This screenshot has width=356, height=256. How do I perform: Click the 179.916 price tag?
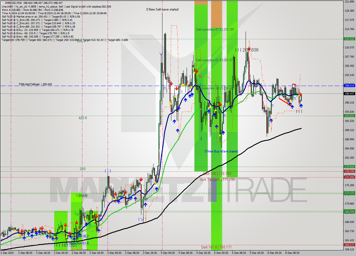tap(349, 167)
